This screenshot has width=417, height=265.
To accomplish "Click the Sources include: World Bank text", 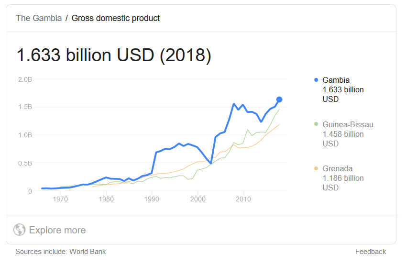I will pos(61,252).
